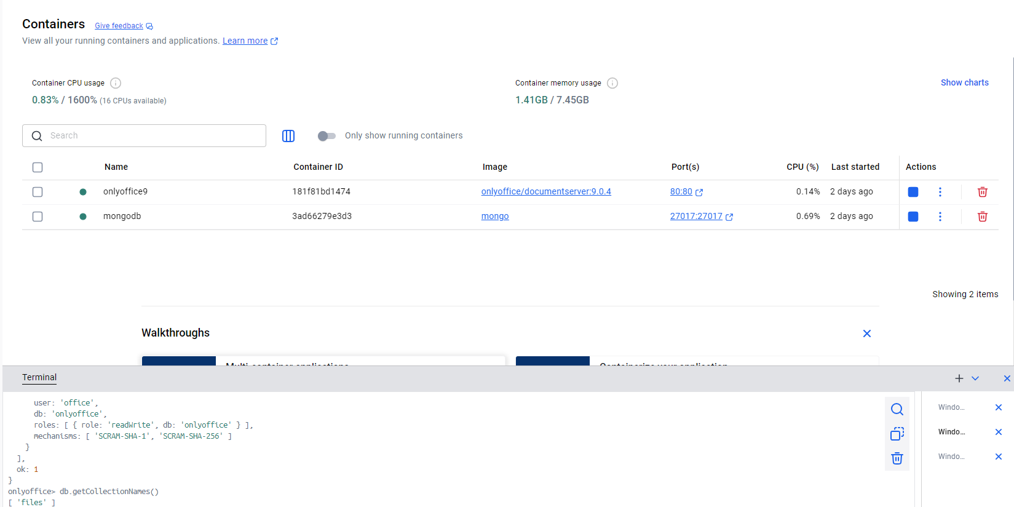Stop the onlyoffice9 container
The height and width of the screenshot is (507, 1014).
point(913,192)
